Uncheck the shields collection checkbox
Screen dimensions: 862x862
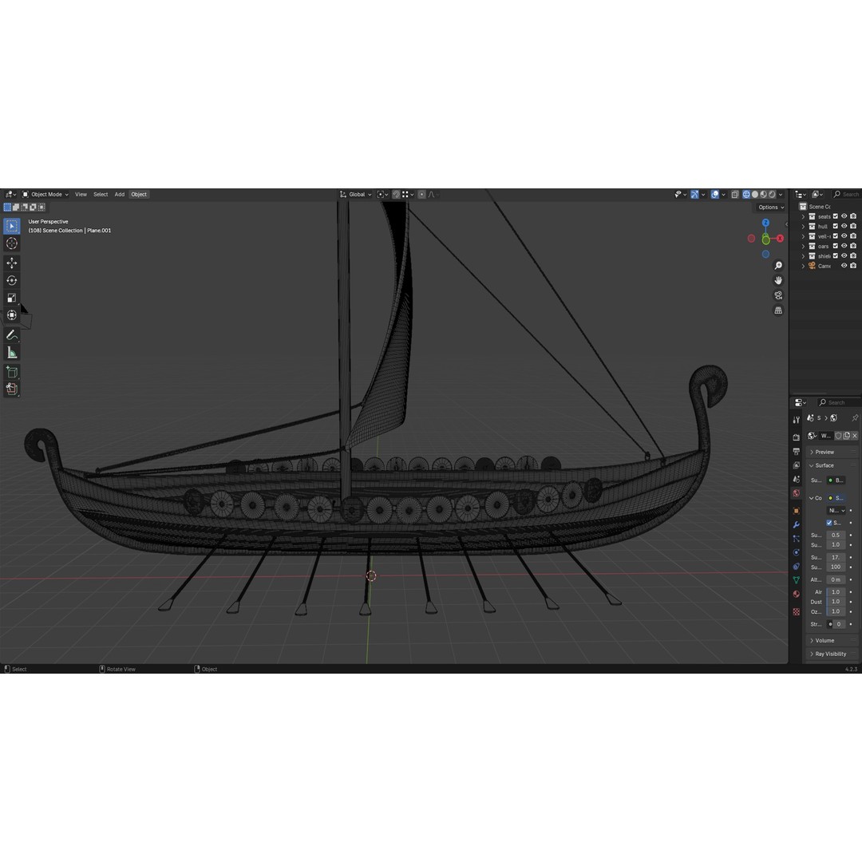(836, 255)
